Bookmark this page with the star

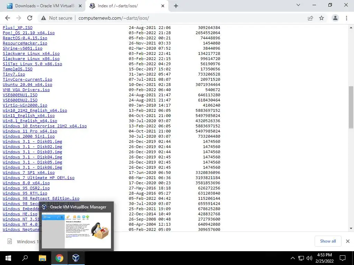322,18
